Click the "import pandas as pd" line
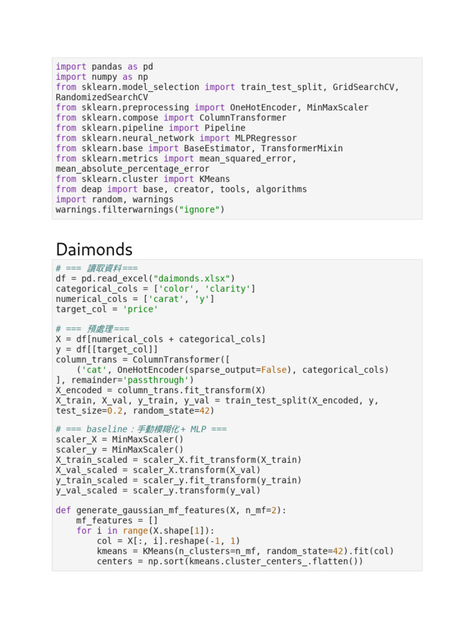Image resolution: width=474 pixels, height=632 pixels. [104, 67]
